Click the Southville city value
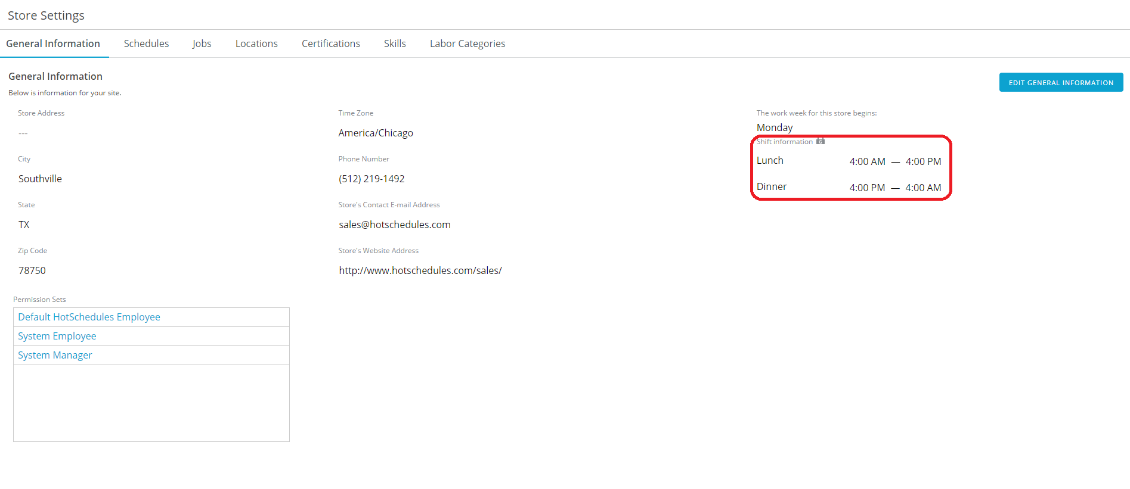1130x489 pixels. click(x=40, y=179)
